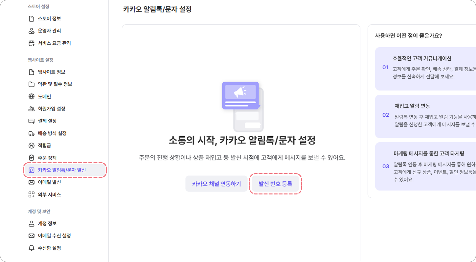Click the 서비스 요금 관리 icon
This screenshot has height=262, width=476.
32,43
